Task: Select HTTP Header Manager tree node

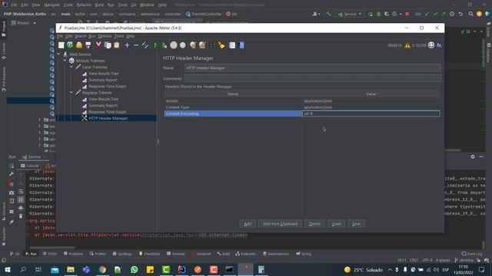Action: click(x=108, y=118)
